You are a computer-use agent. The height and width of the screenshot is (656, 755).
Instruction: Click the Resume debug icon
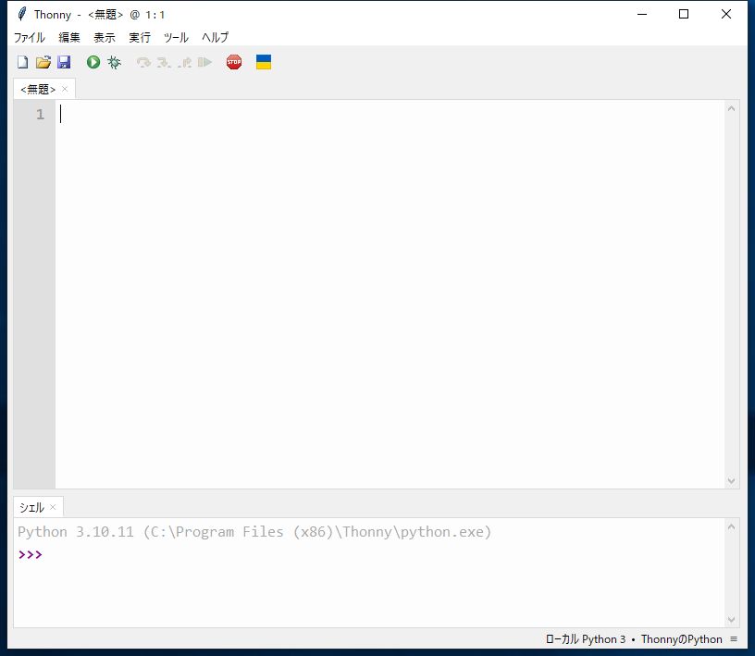(x=205, y=62)
